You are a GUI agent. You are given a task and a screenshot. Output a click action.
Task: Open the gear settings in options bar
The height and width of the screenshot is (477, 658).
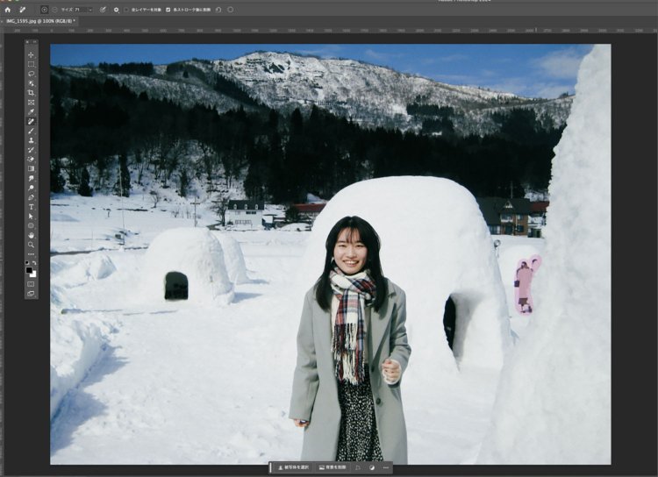click(116, 10)
